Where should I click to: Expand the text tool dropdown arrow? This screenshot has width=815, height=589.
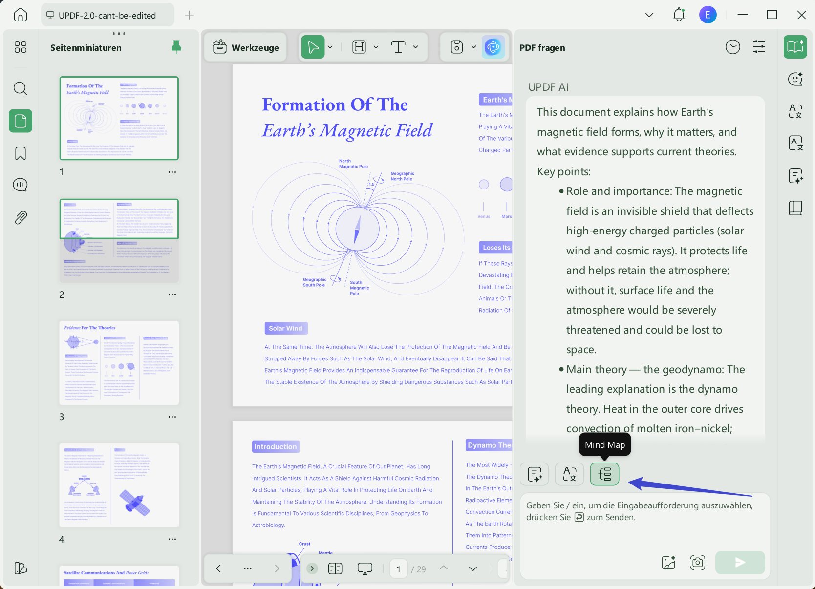[x=415, y=47]
